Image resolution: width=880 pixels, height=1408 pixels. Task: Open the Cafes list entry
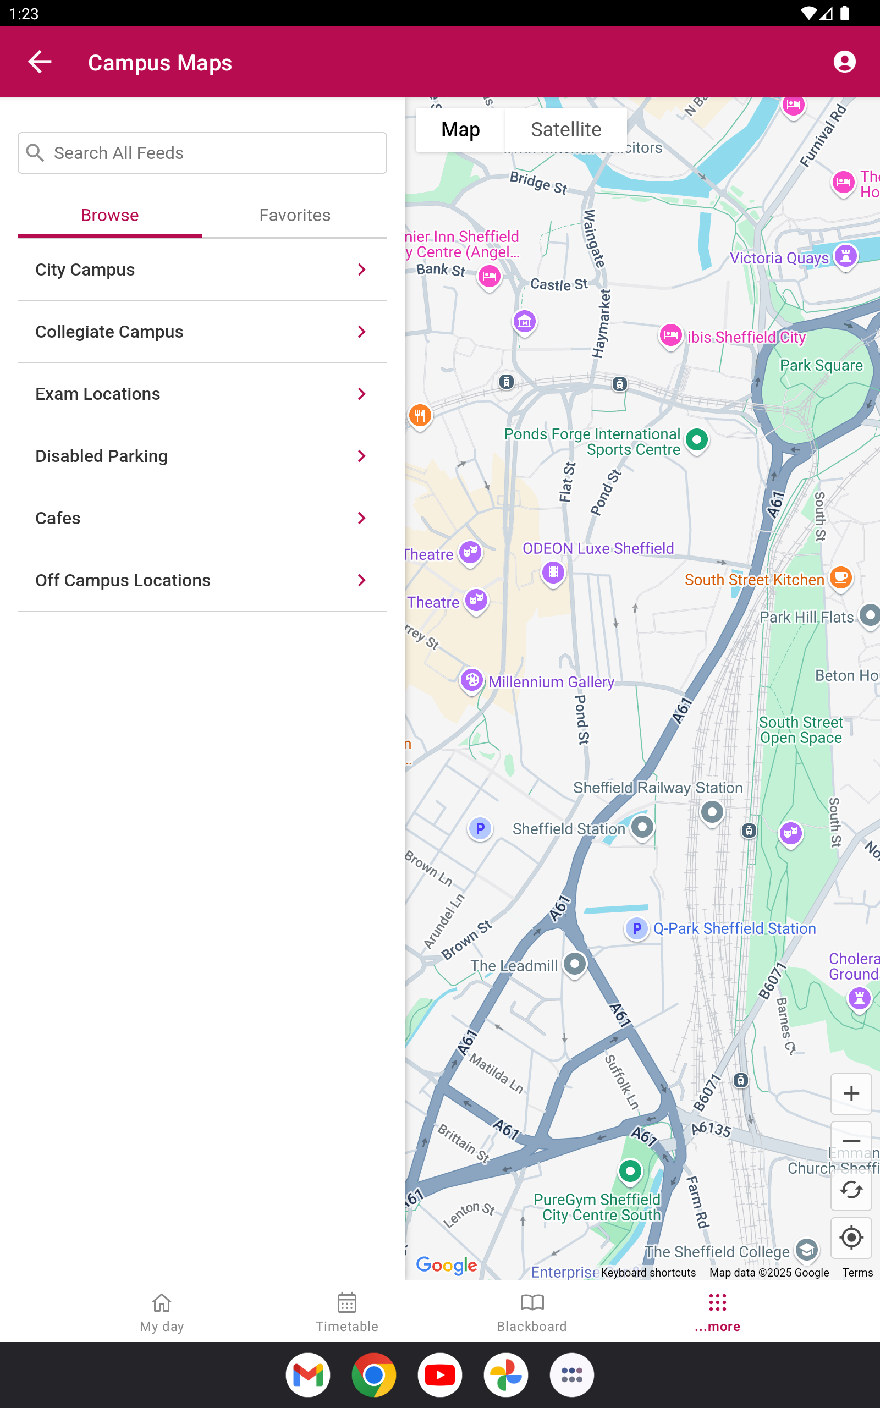point(202,518)
